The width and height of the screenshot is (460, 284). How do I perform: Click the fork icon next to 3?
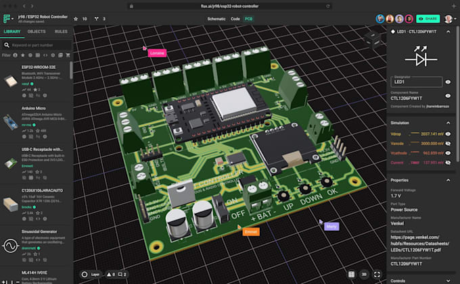click(x=96, y=19)
